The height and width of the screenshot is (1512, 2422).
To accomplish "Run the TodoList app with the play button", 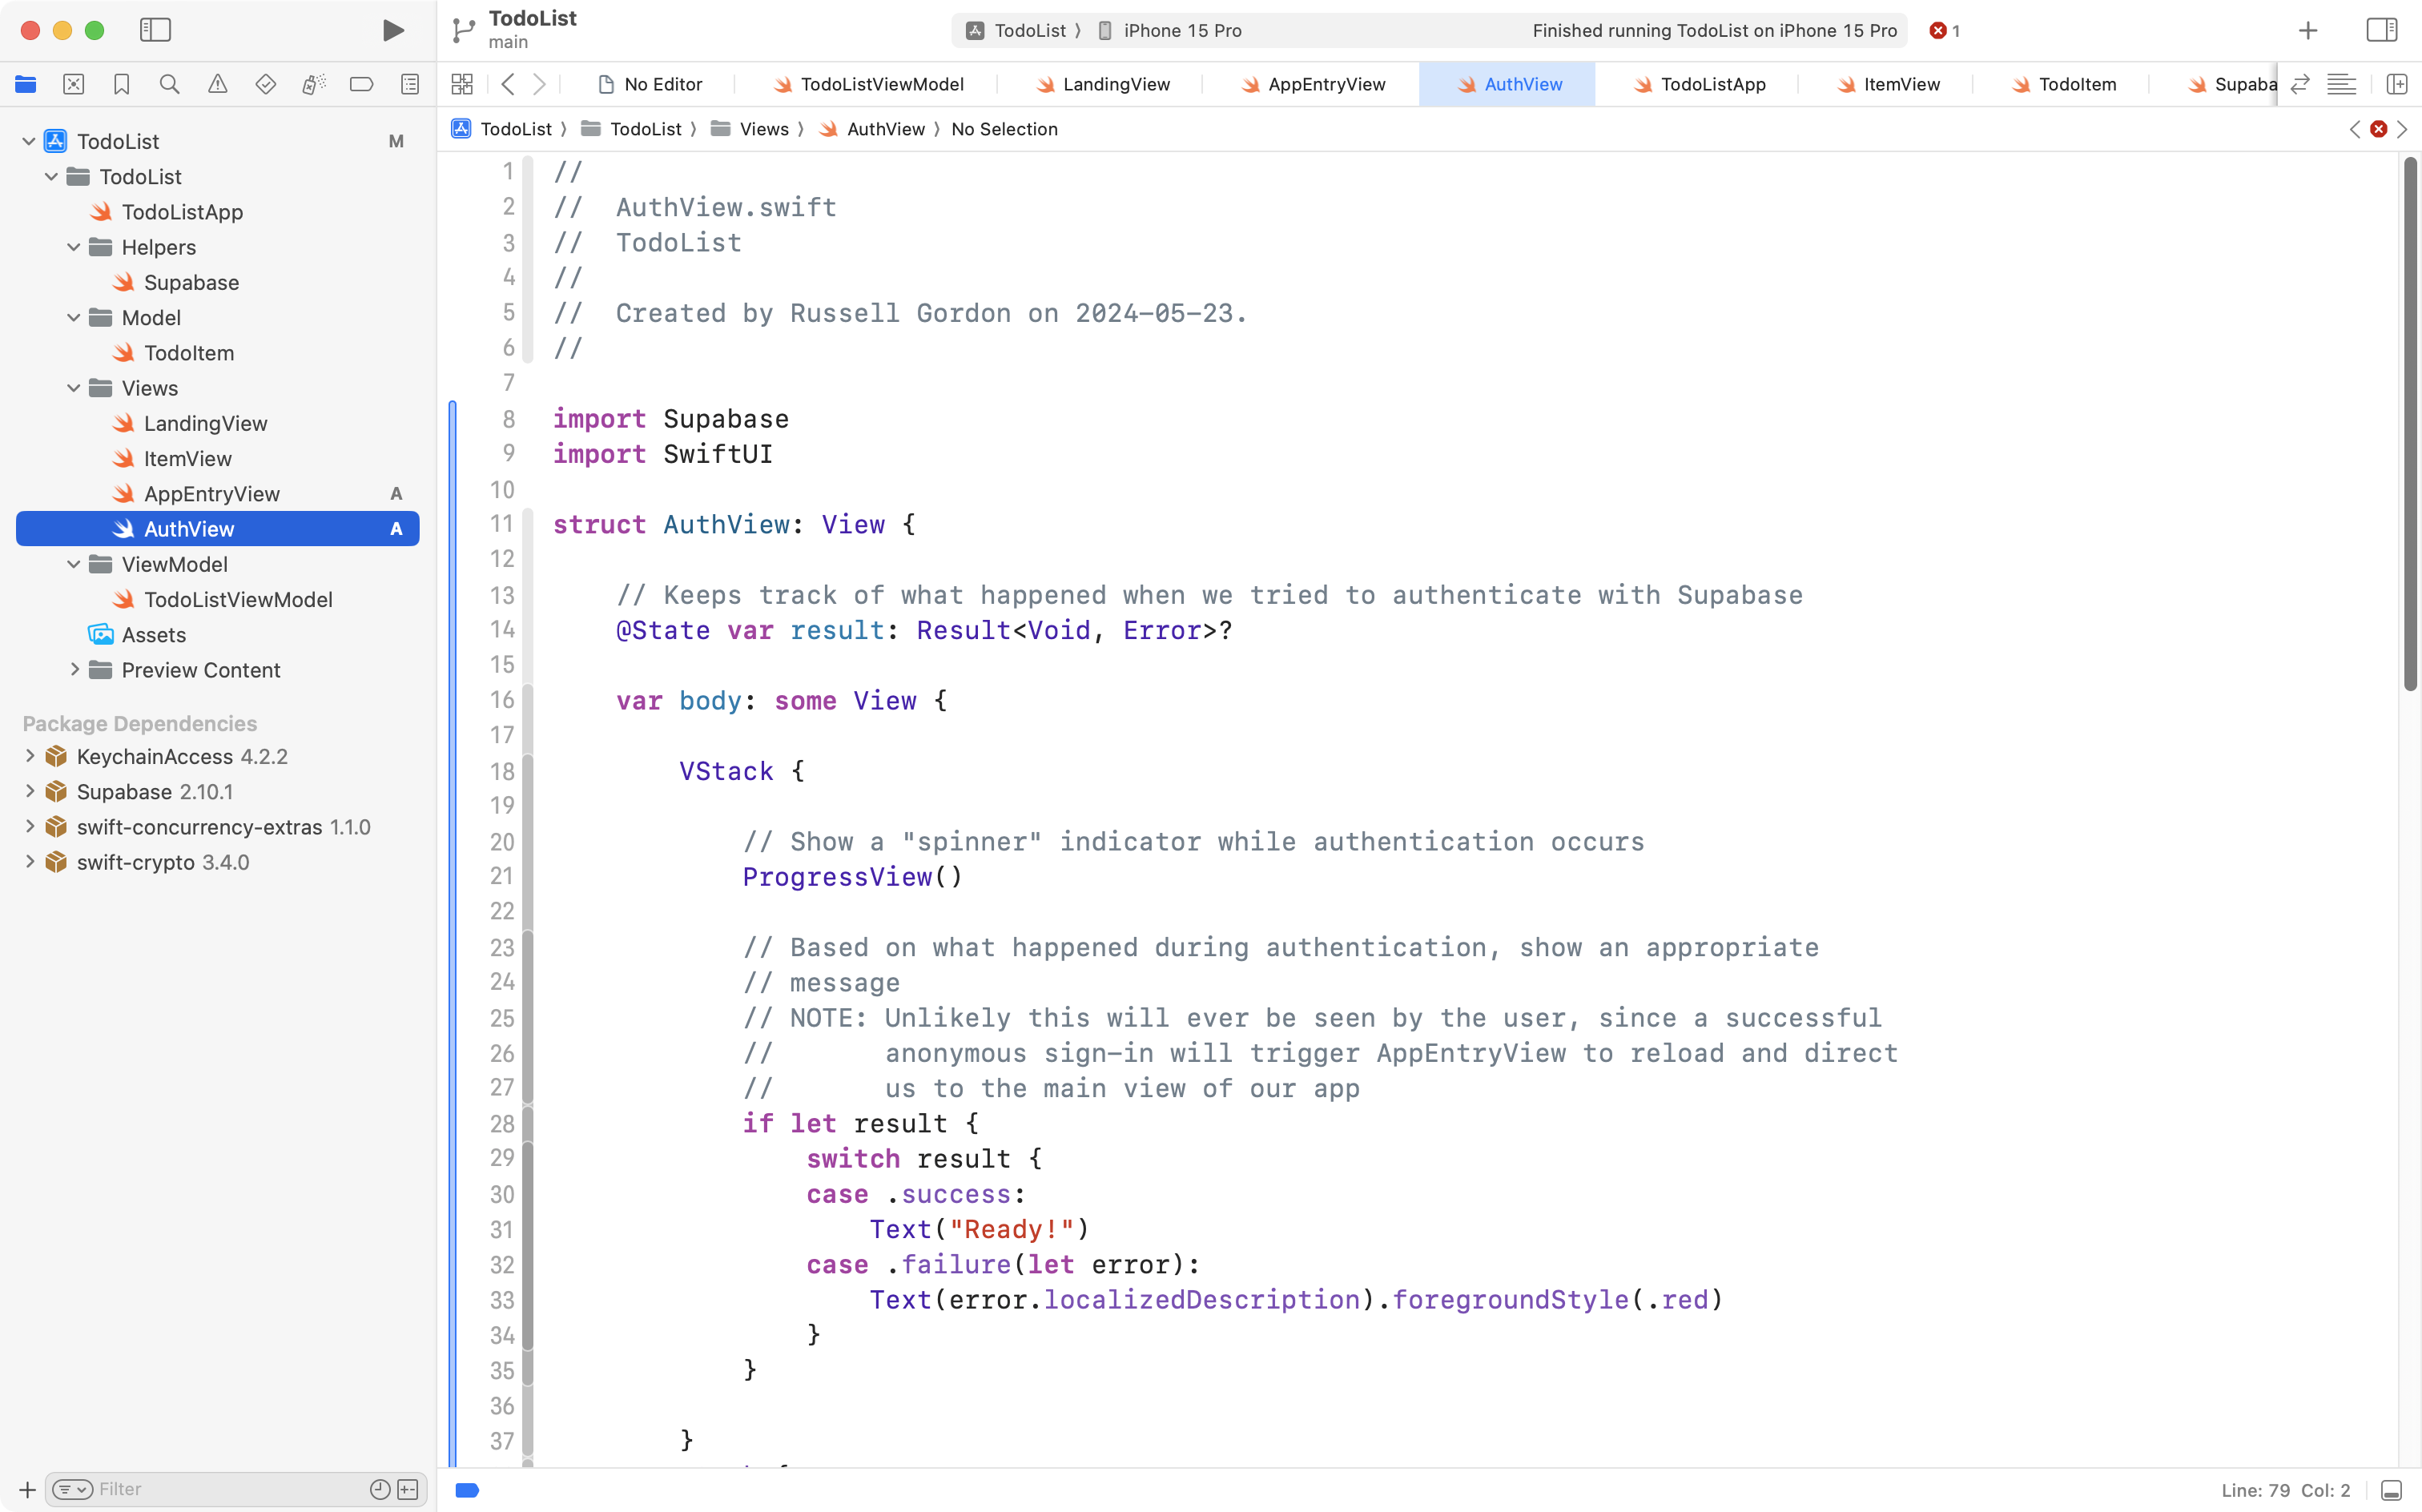I will click(392, 30).
